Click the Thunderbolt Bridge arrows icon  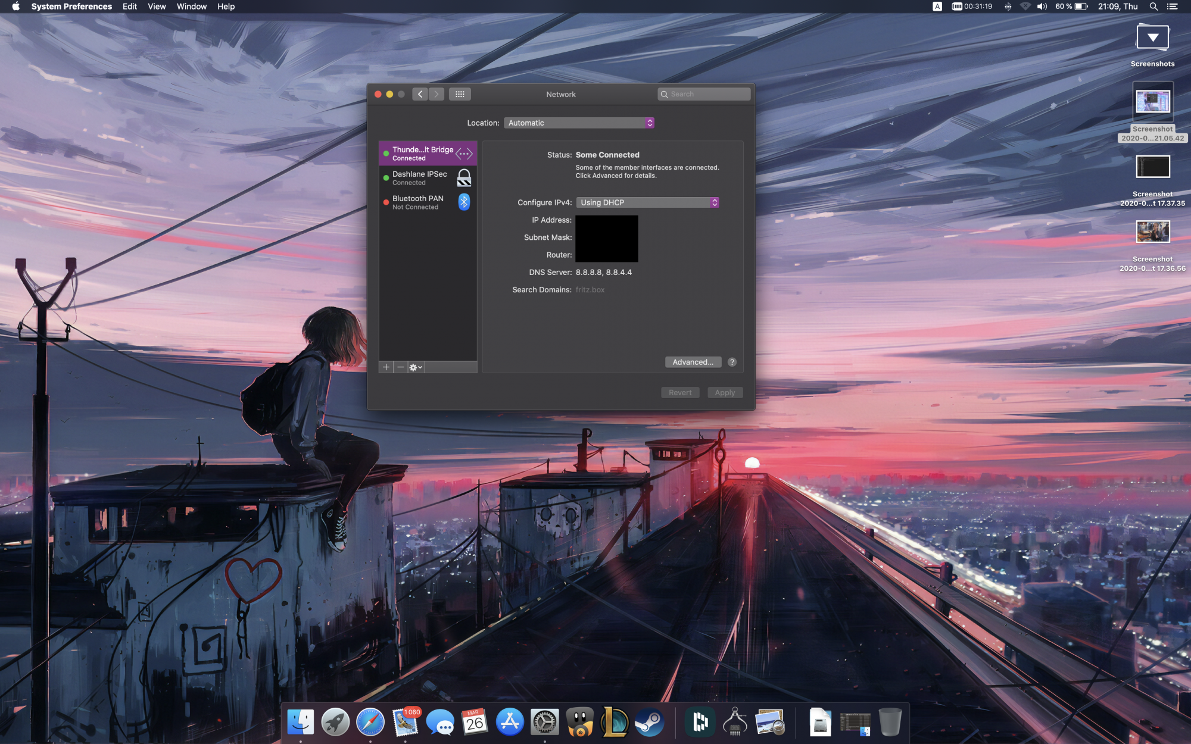(464, 154)
